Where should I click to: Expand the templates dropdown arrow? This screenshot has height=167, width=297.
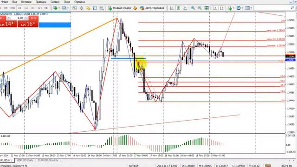pos(251,8)
